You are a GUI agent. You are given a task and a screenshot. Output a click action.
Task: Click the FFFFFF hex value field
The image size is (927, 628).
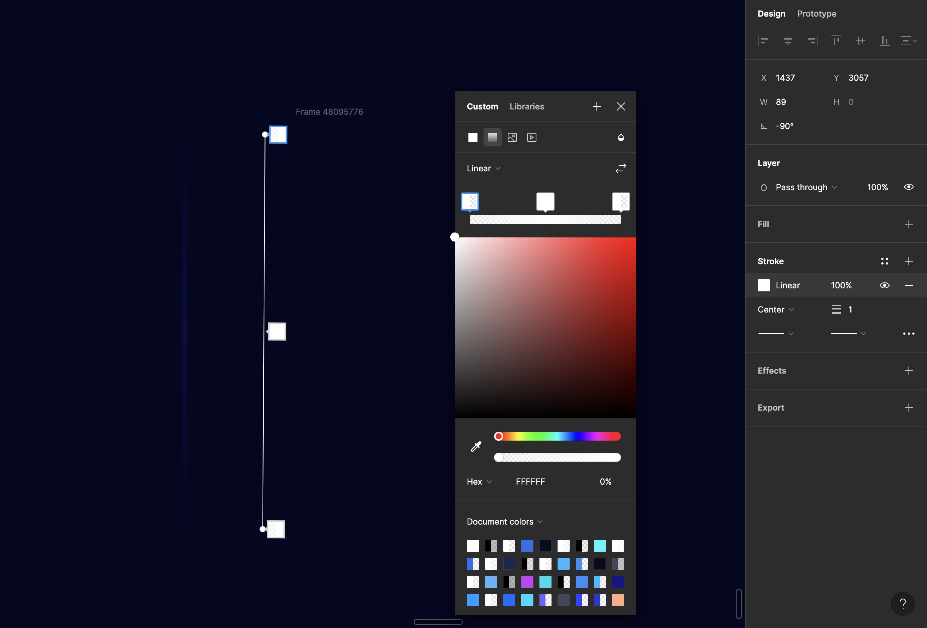[x=530, y=481]
